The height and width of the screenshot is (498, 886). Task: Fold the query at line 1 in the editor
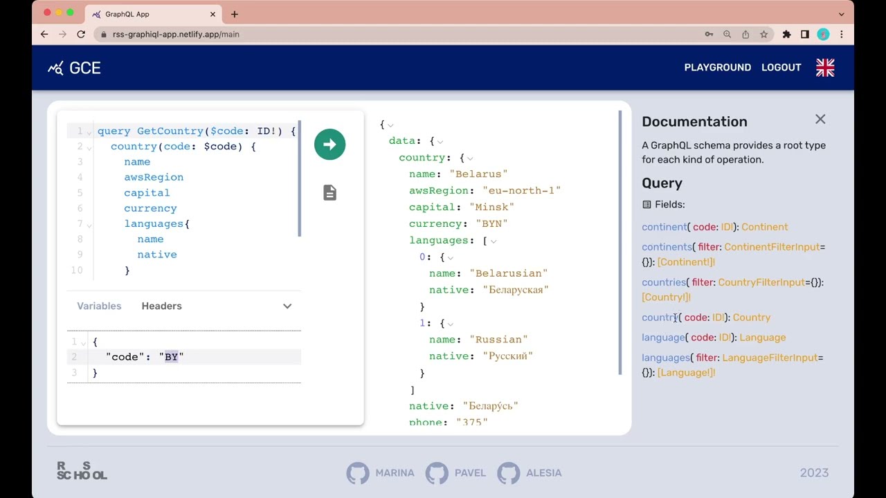(x=89, y=131)
